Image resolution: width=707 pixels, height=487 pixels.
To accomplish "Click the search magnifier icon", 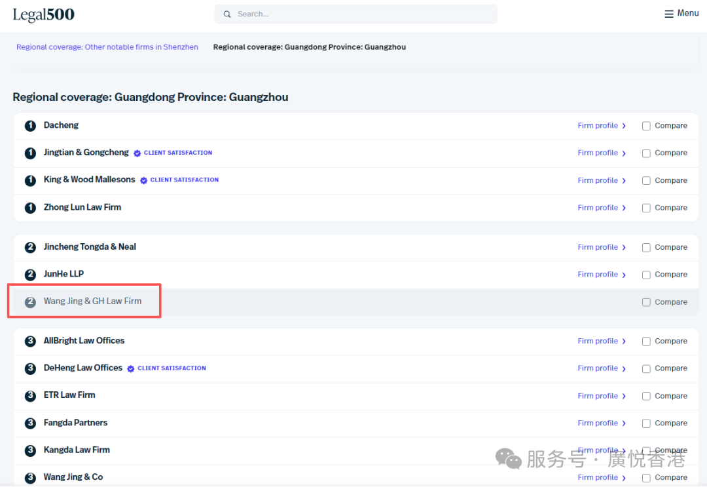I will click(x=227, y=14).
